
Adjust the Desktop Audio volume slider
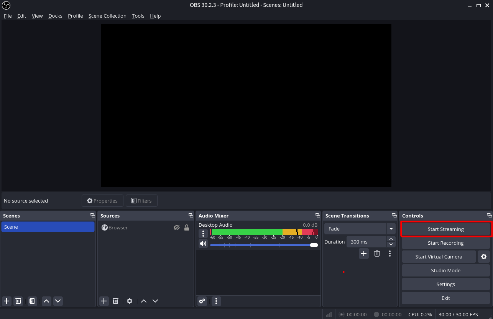coord(314,245)
